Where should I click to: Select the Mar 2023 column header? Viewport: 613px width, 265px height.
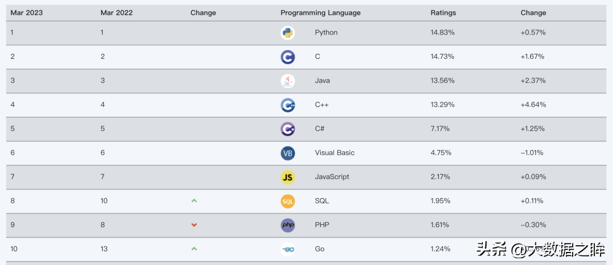(27, 13)
